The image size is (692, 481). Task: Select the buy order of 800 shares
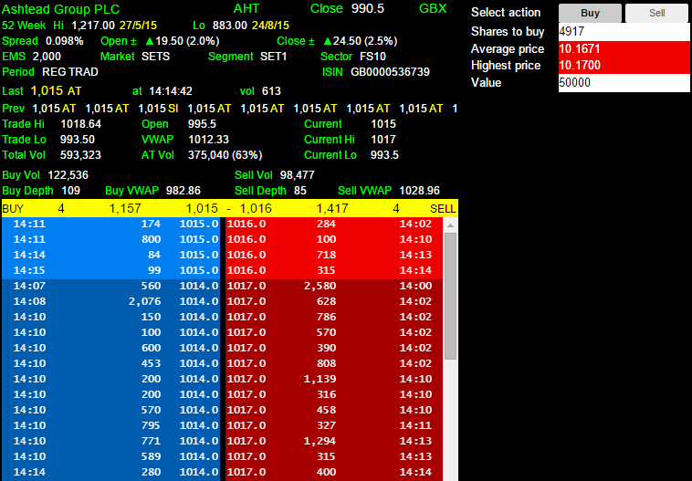click(x=110, y=239)
